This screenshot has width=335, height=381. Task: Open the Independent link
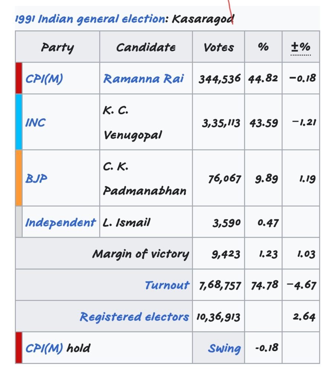[x=60, y=222]
